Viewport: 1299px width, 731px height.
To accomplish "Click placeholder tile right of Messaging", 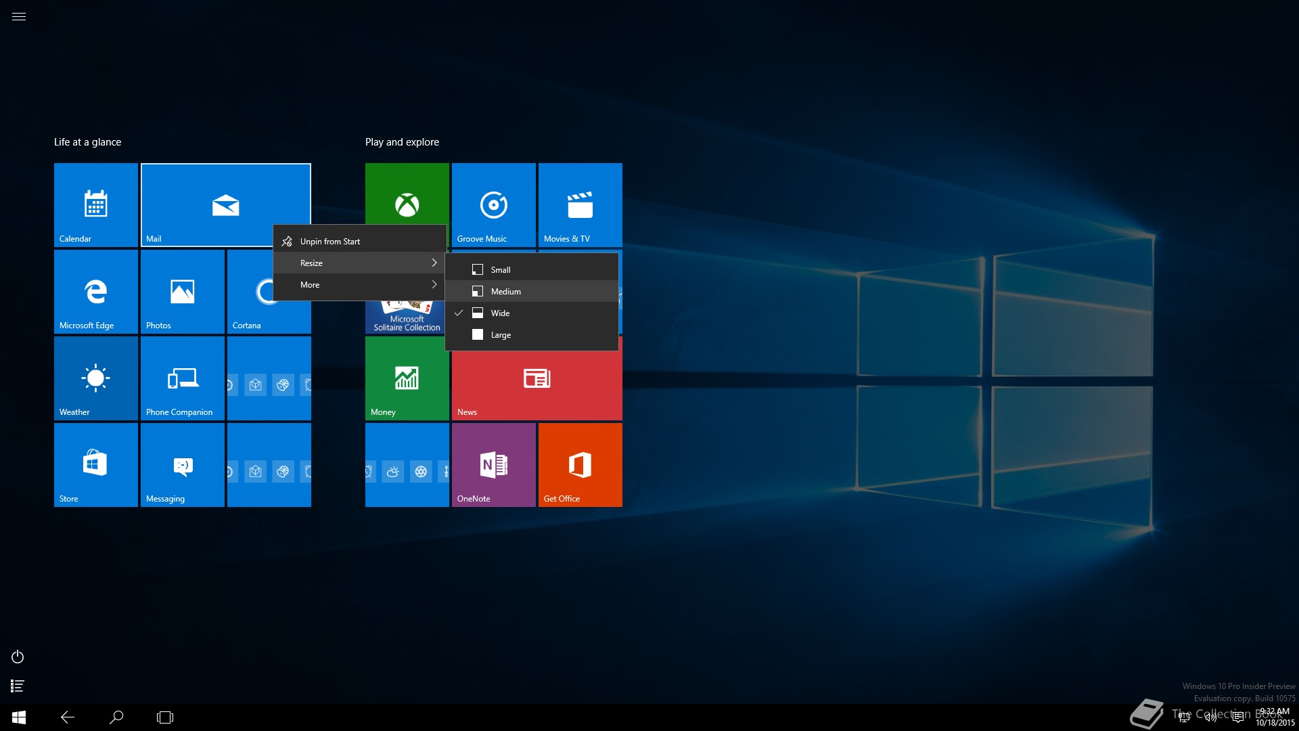I will click(269, 465).
